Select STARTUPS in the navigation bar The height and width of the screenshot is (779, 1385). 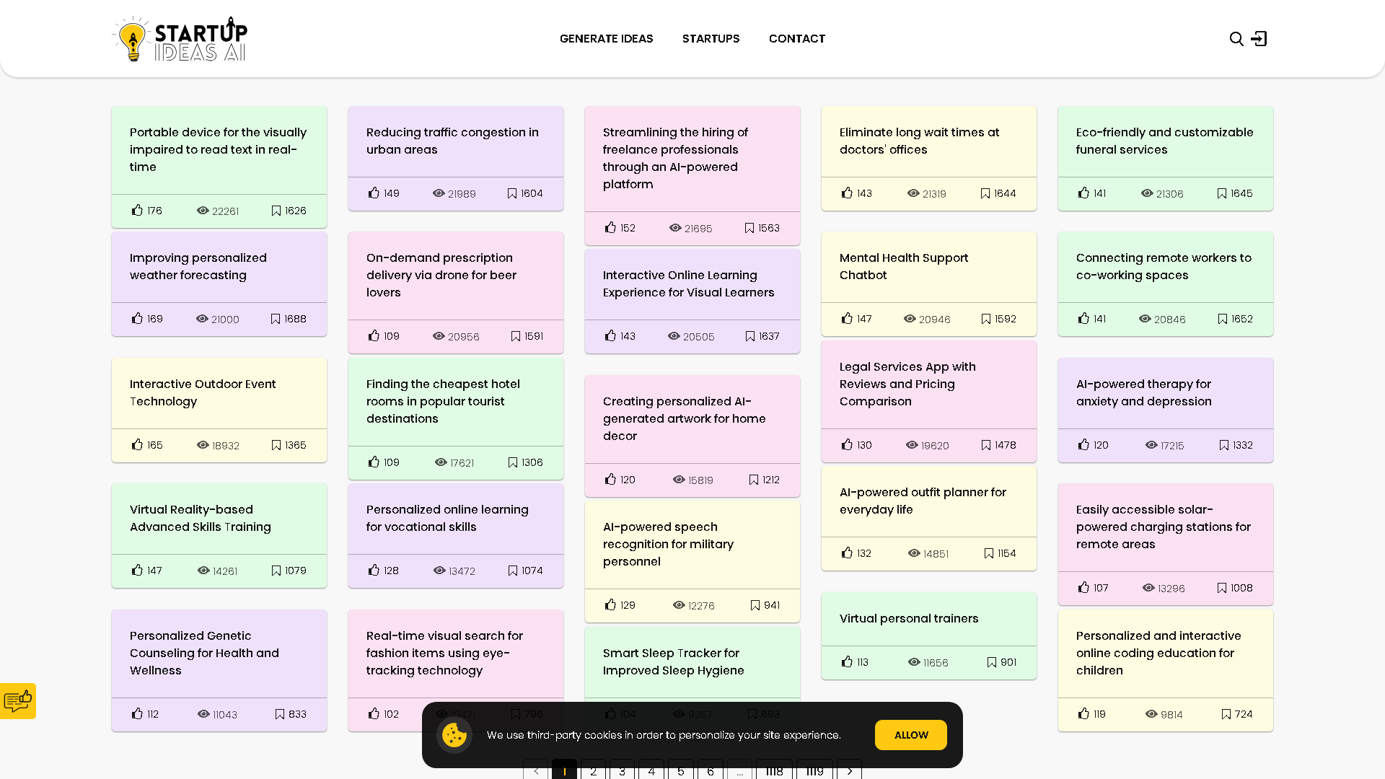tap(711, 38)
